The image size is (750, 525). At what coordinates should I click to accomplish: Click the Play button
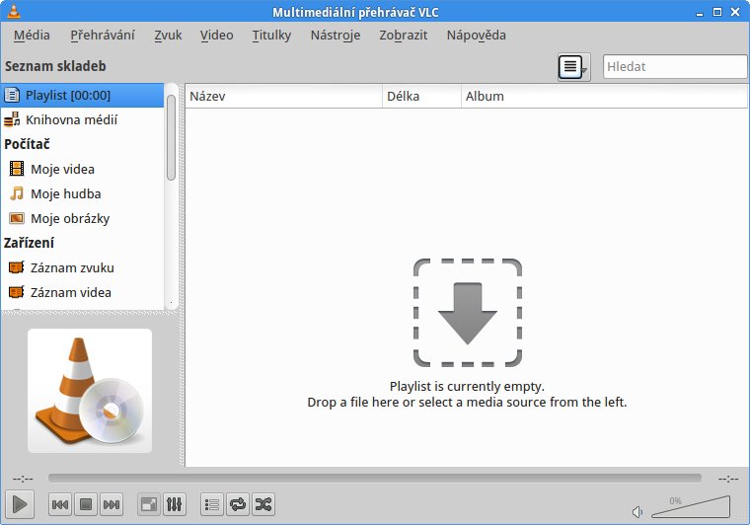click(x=20, y=504)
